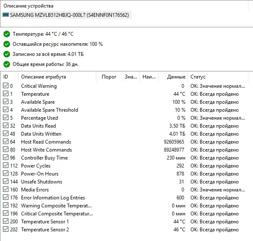Select the SAMSUNG MZVLB512HBJQ-000L7 device entry

pyautogui.click(x=70, y=15)
